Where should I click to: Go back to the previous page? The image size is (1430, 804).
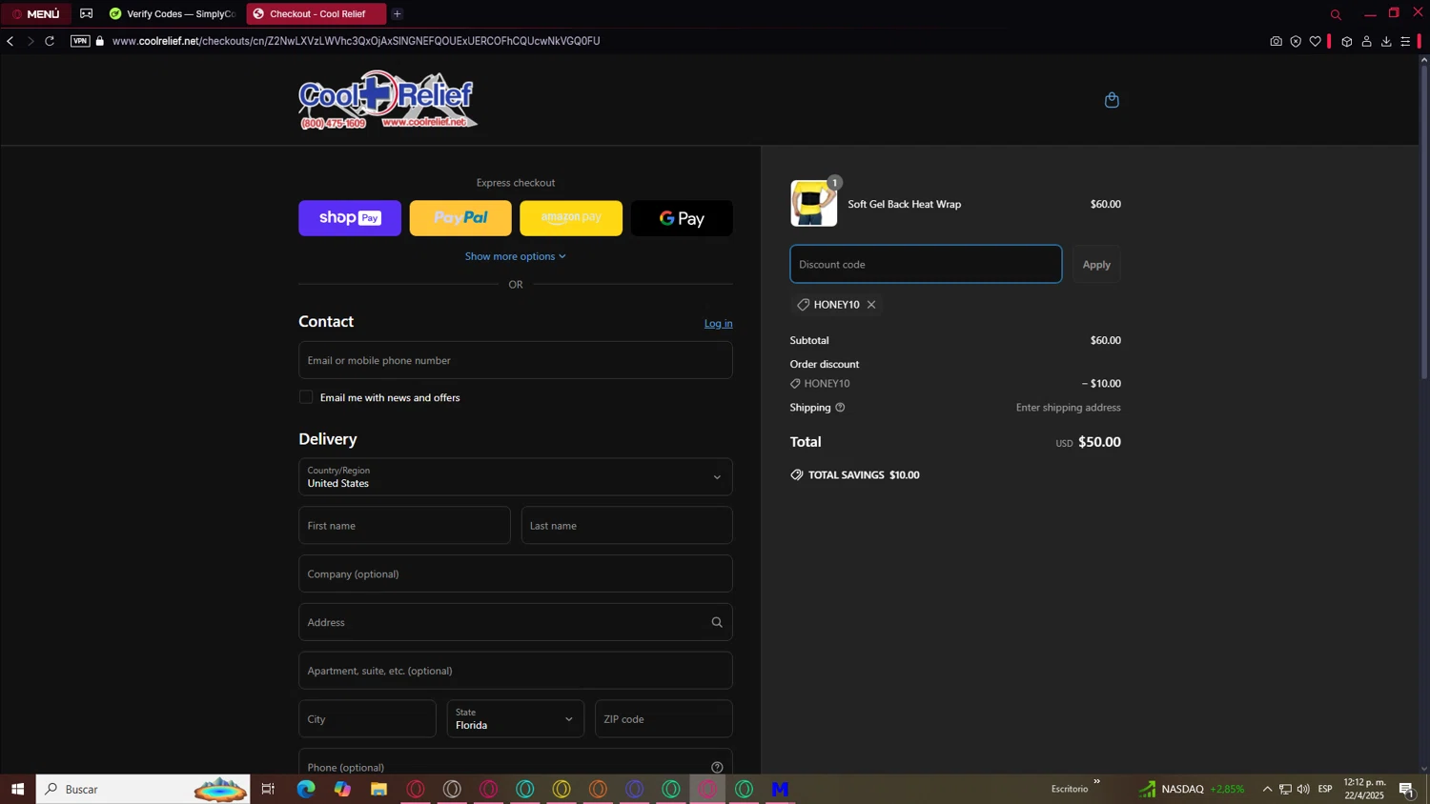10,41
